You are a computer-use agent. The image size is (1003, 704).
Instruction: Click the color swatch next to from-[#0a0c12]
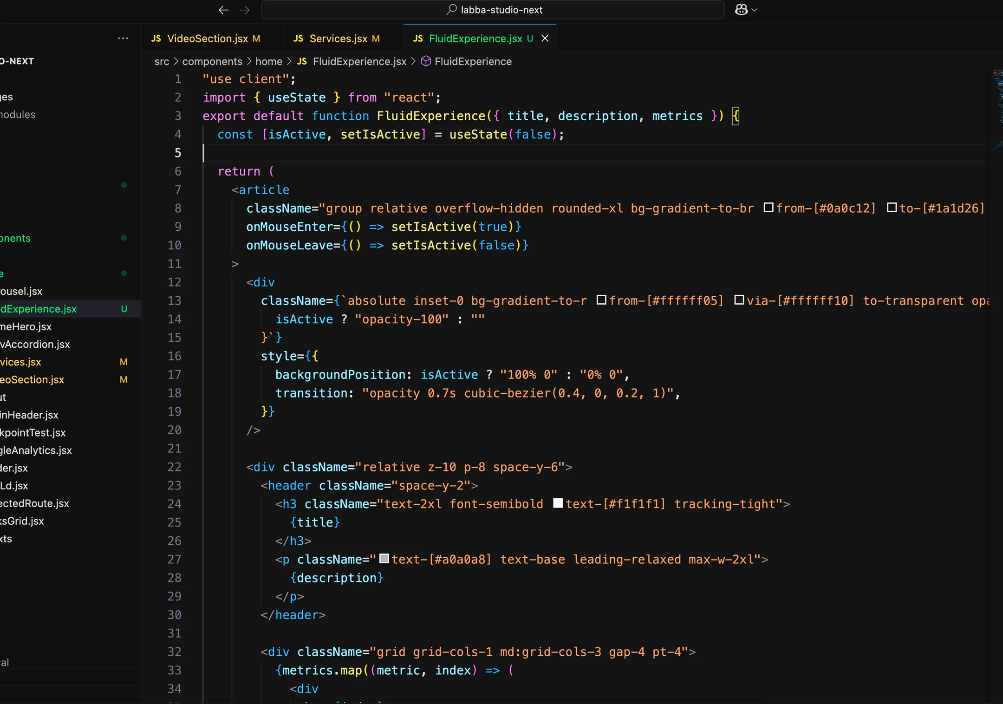769,208
